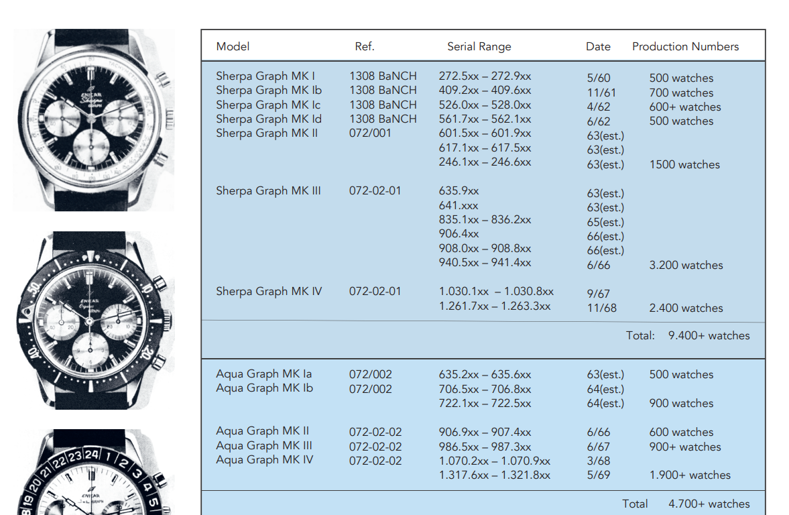The height and width of the screenshot is (515, 789).
Task: Click the 11/68 date entry
Action: pos(601,308)
